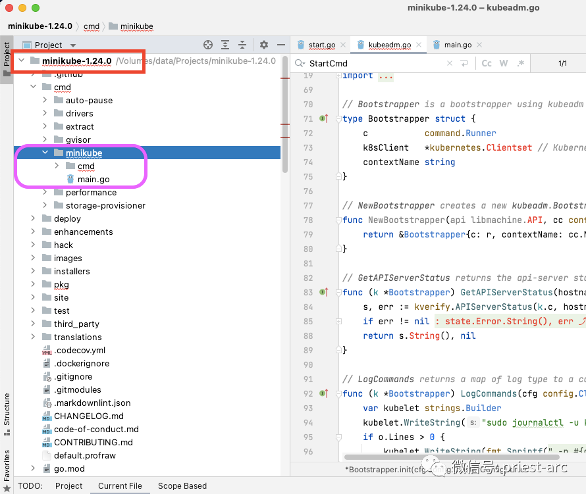Click the Collapse All icon in Project panel
The image size is (586, 494).
coord(242,45)
